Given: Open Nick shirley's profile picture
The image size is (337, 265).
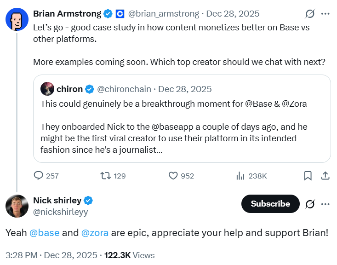Looking at the screenshot, I should point(17,206).
